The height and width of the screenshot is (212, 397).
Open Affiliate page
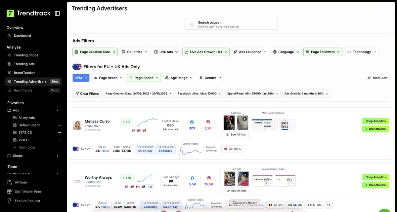(x=21, y=182)
